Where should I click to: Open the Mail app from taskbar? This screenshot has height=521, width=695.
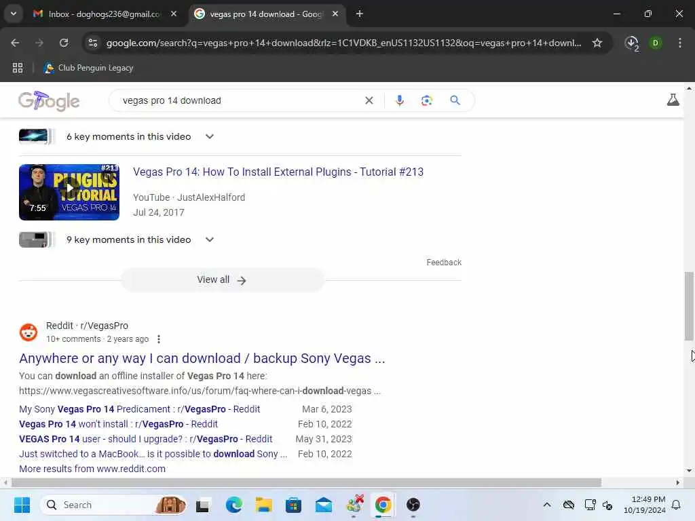coord(324,505)
